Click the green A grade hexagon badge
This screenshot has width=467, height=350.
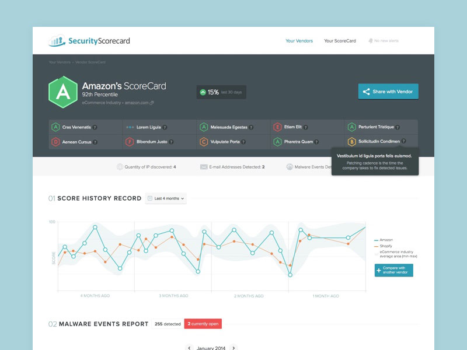coord(62,92)
